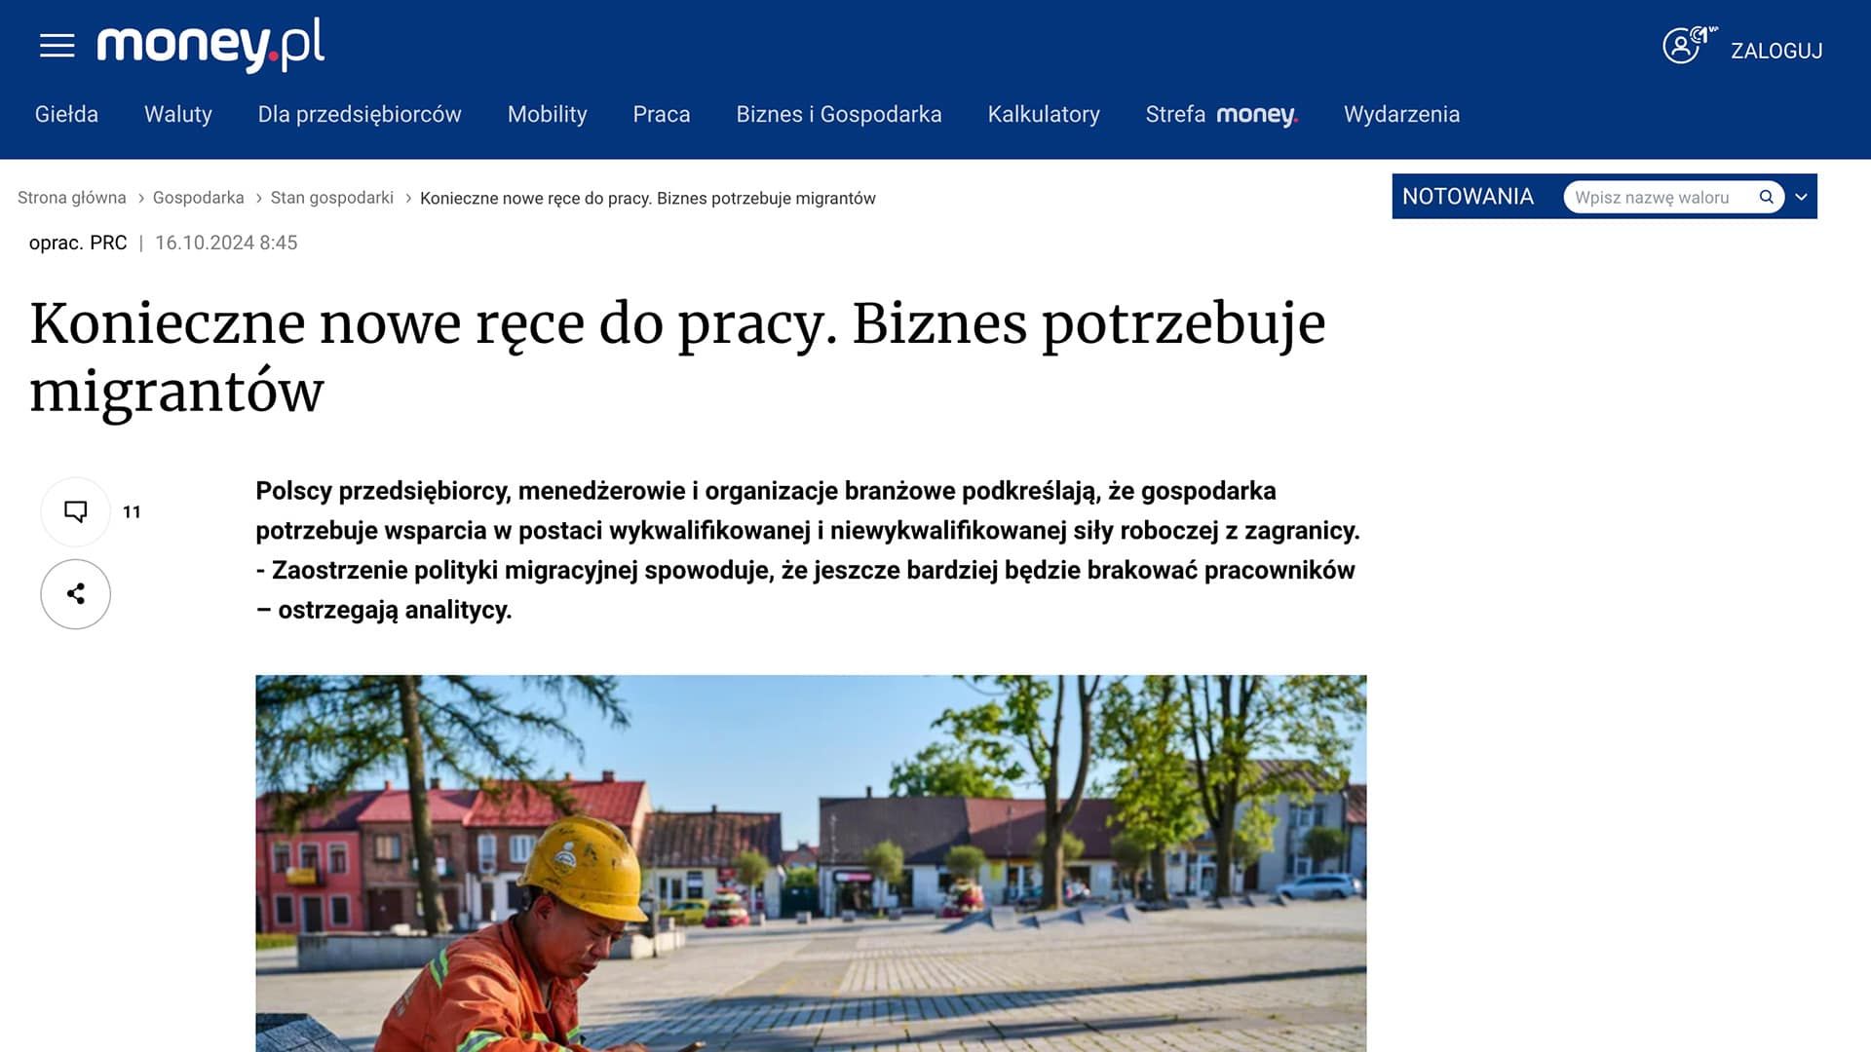Viewport: 1871px width, 1052px height.
Task: Click the worker photo in article
Action: pos(811,863)
